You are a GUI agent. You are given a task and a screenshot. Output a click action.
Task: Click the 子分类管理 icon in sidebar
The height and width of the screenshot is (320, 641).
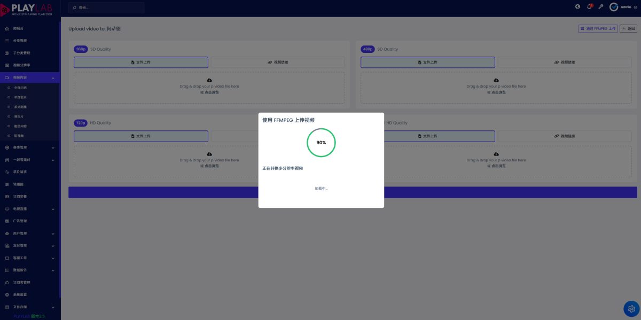[x=7, y=53]
